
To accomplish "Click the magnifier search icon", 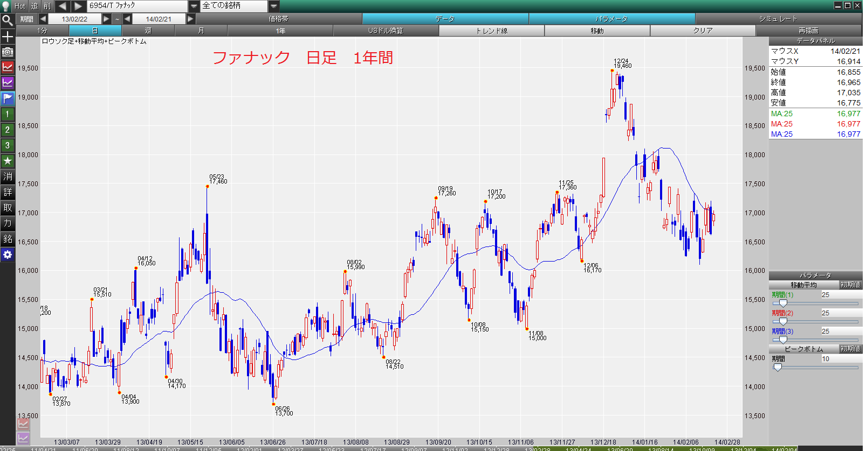I will click(x=8, y=20).
